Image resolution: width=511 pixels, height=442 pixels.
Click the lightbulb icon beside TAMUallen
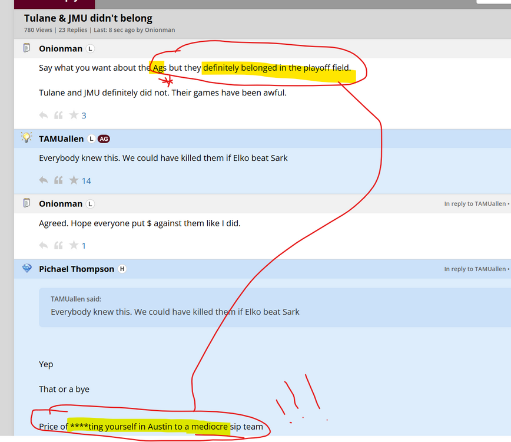(x=26, y=138)
